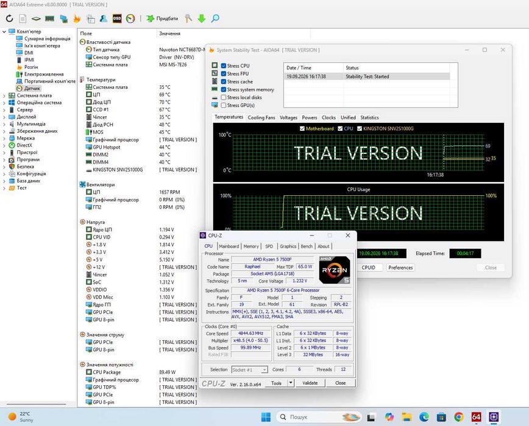Click the Refresh icon in AIDA64 toolbar
Viewport: 529px width, 426px height.
10,18
